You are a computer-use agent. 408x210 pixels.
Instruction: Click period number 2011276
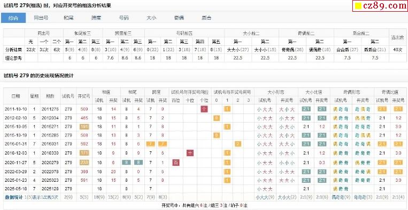(50, 109)
